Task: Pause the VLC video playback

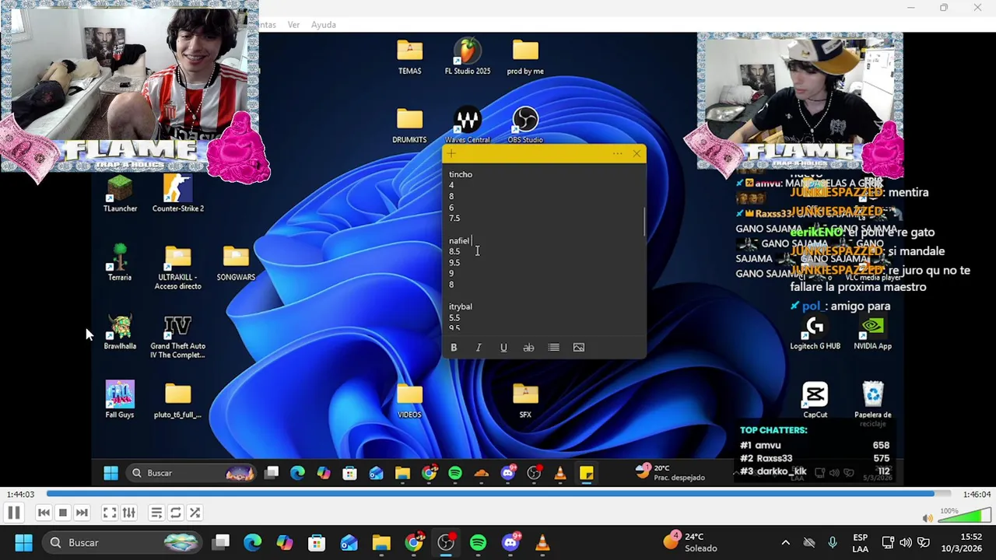Action: click(x=13, y=513)
